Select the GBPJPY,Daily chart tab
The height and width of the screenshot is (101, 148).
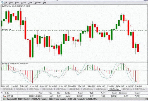(x=127, y=89)
